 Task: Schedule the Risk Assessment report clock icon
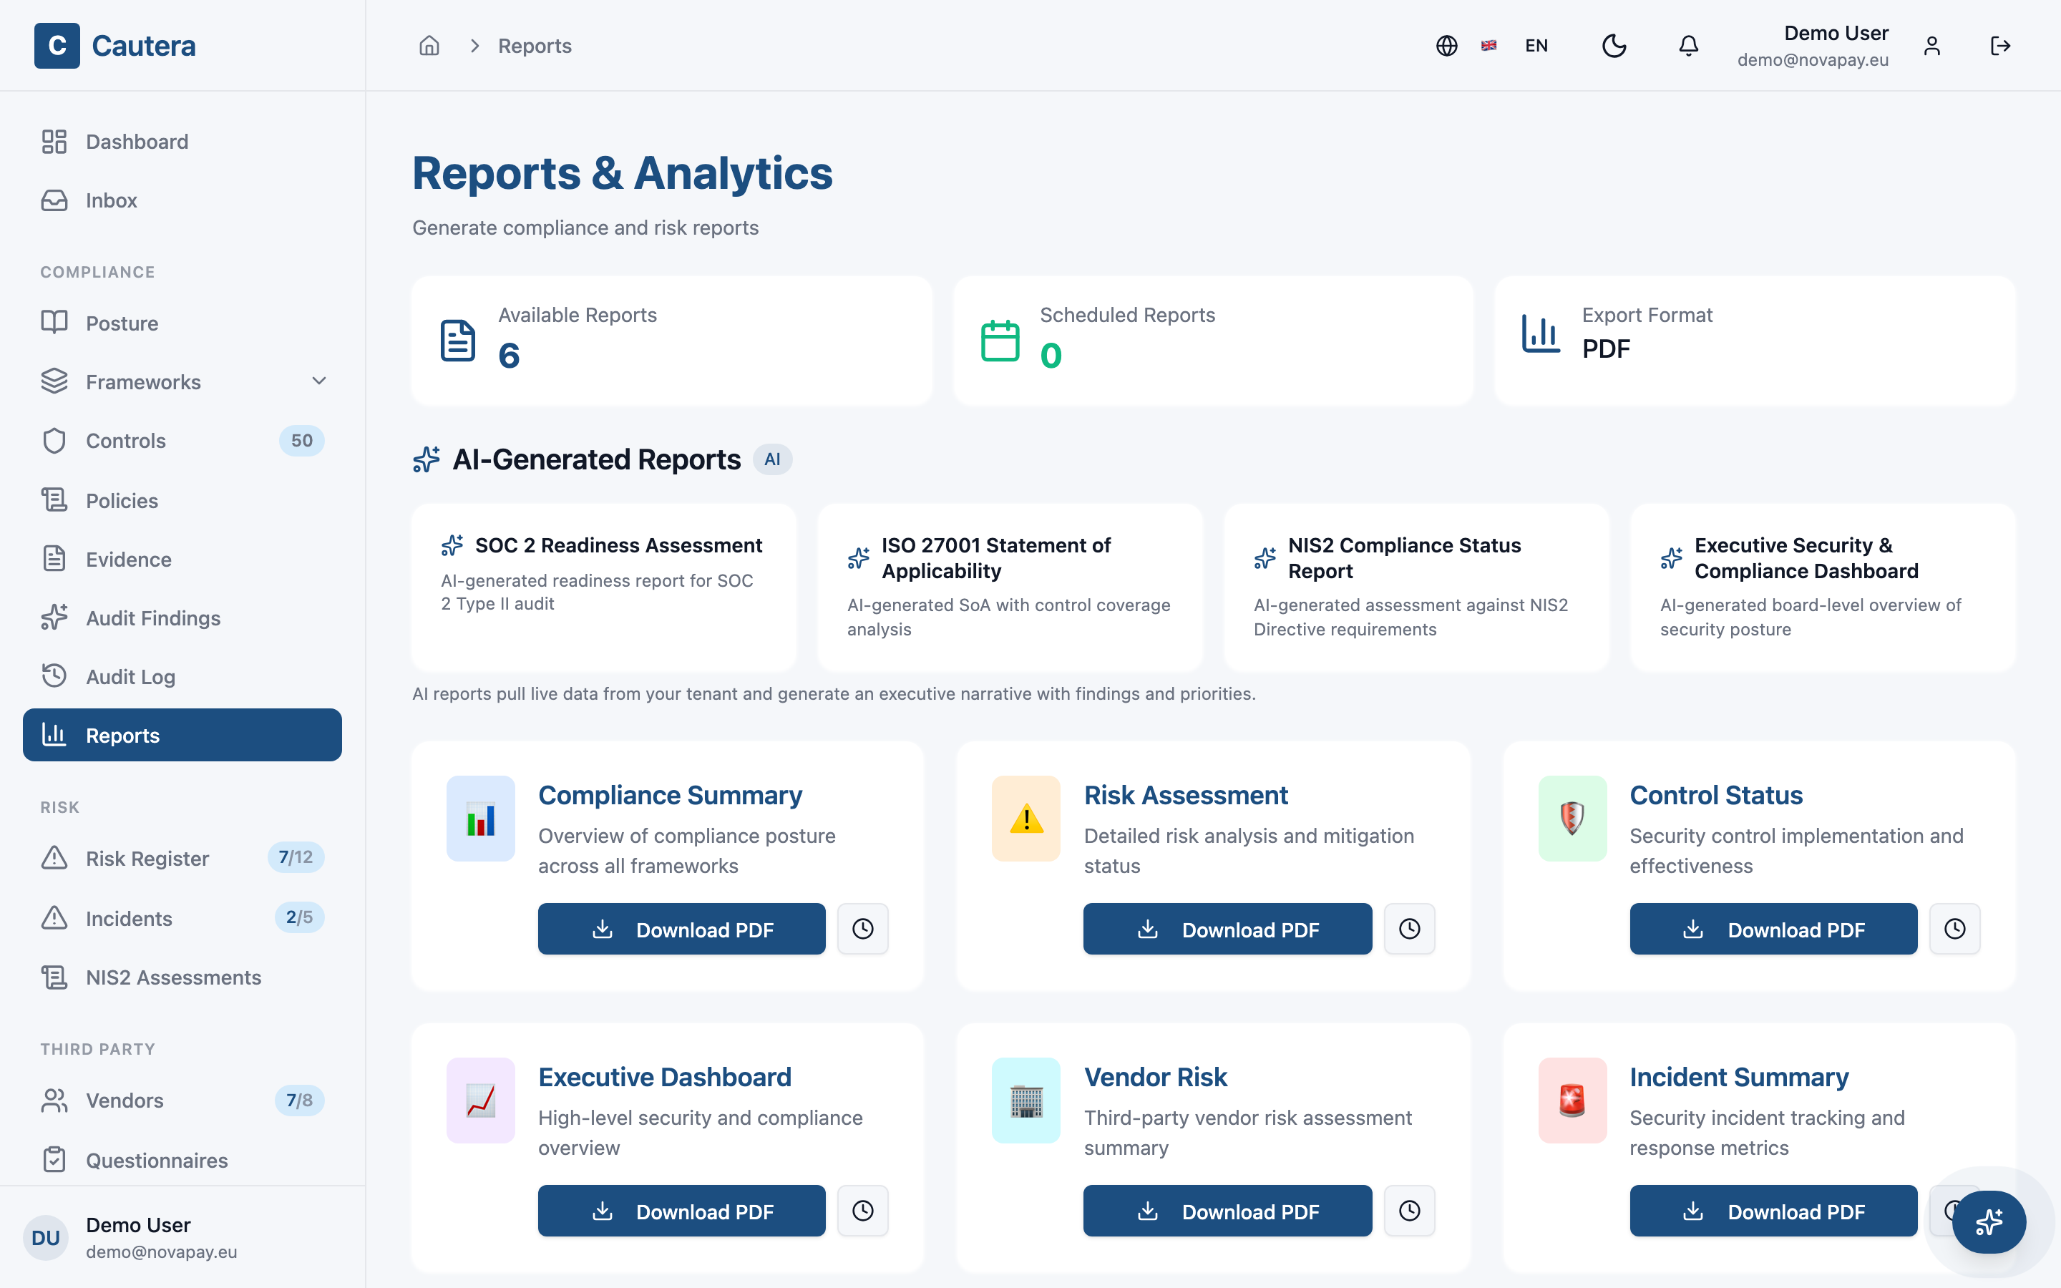[1410, 929]
